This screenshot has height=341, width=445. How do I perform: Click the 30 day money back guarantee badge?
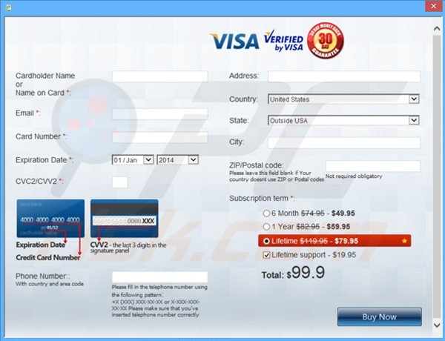coord(326,40)
